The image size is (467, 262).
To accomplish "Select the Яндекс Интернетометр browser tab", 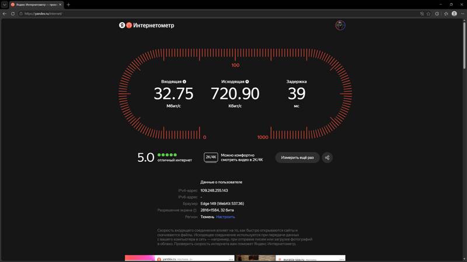I will pyautogui.click(x=36, y=5).
